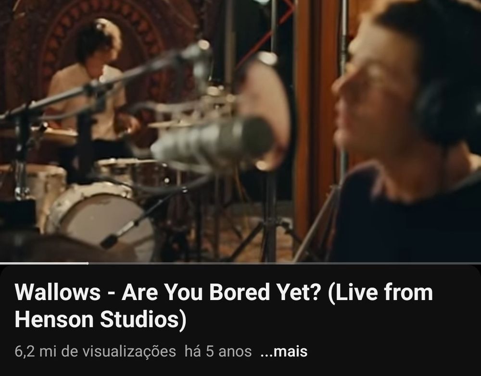Viewport: 481px width, 376px height.
Task: Click "(Live from" in the video title
Action: click(380, 292)
